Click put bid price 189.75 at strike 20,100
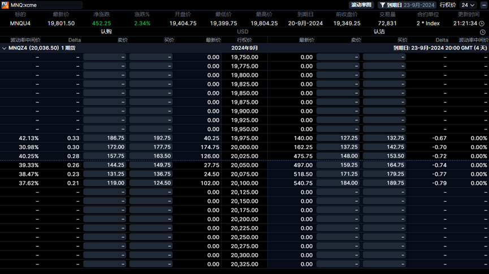Viewport: 489px width, 274px height. click(x=384, y=183)
